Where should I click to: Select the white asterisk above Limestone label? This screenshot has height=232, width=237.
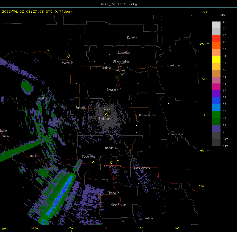click(x=42, y=95)
